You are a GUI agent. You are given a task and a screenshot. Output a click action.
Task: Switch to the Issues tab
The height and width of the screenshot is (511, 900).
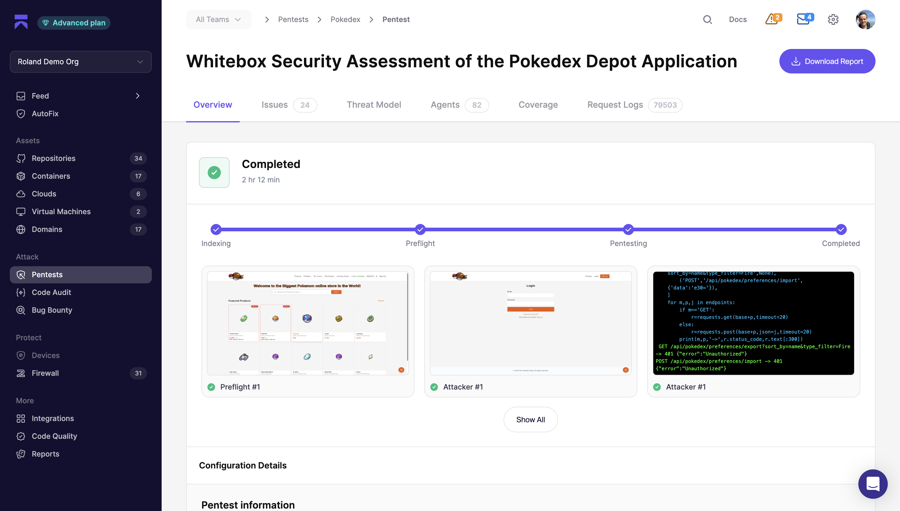pyautogui.click(x=289, y=105)
